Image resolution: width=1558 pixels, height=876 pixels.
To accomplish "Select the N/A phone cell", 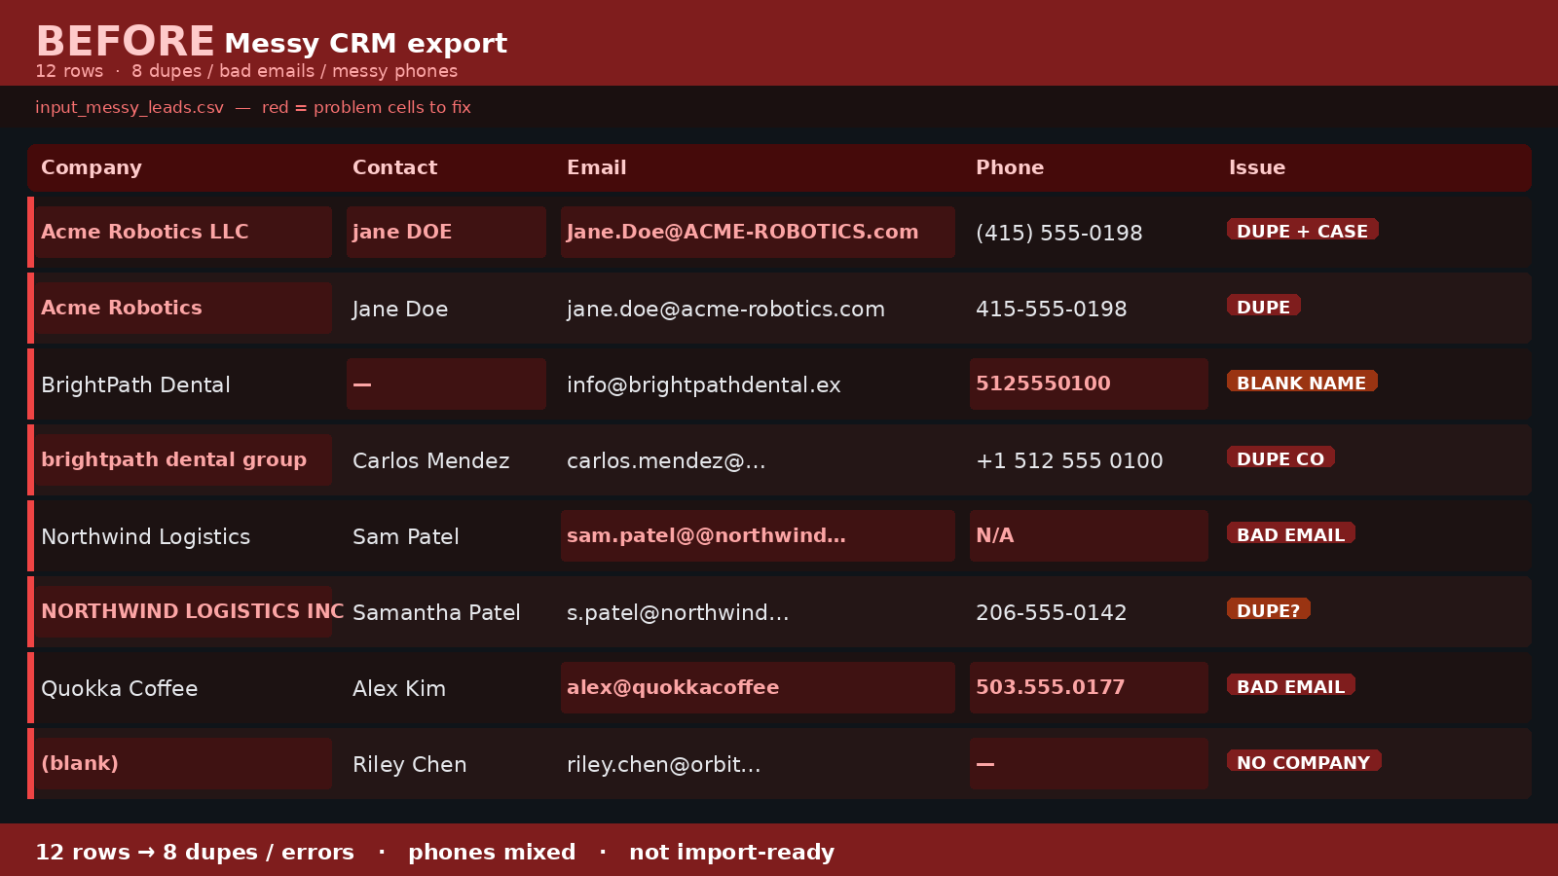I will [1089, 535].
